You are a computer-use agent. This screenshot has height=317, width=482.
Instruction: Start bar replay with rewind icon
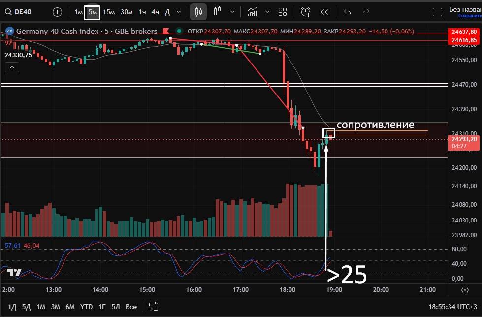tap(324, 12)
